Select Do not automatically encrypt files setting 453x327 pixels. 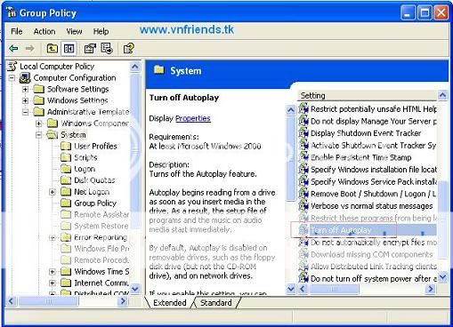point(368,243)
